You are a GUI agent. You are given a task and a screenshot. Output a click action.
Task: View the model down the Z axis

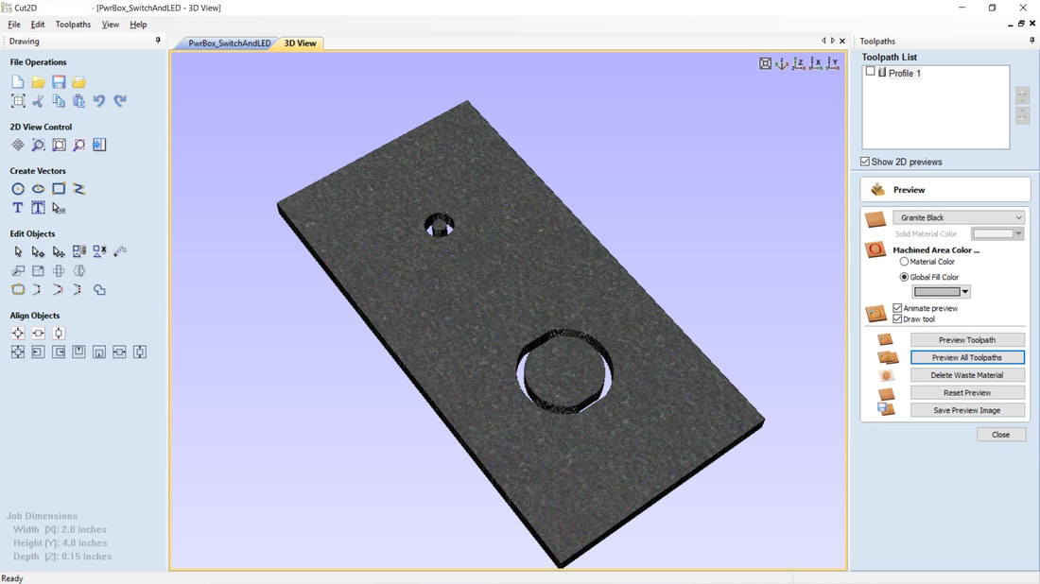pos(799,63)
